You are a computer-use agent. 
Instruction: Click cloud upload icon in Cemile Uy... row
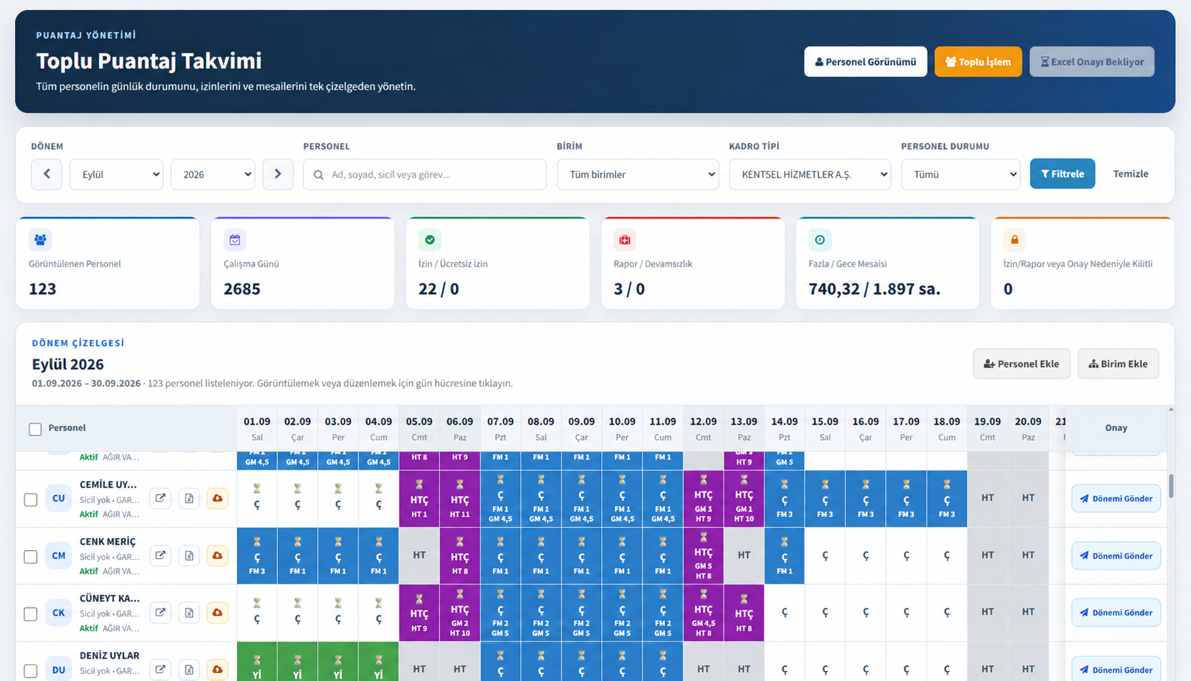(217, 498)
